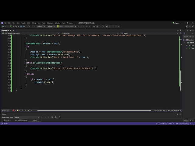Click the bookmark icon in the toolbar
195x146 pixels.
pyautogui.click(x=107, y=26)
